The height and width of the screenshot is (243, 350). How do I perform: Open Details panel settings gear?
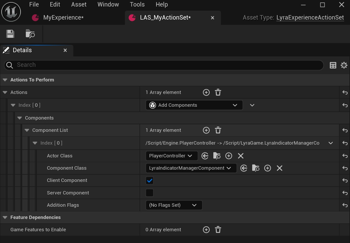[344, 65]
